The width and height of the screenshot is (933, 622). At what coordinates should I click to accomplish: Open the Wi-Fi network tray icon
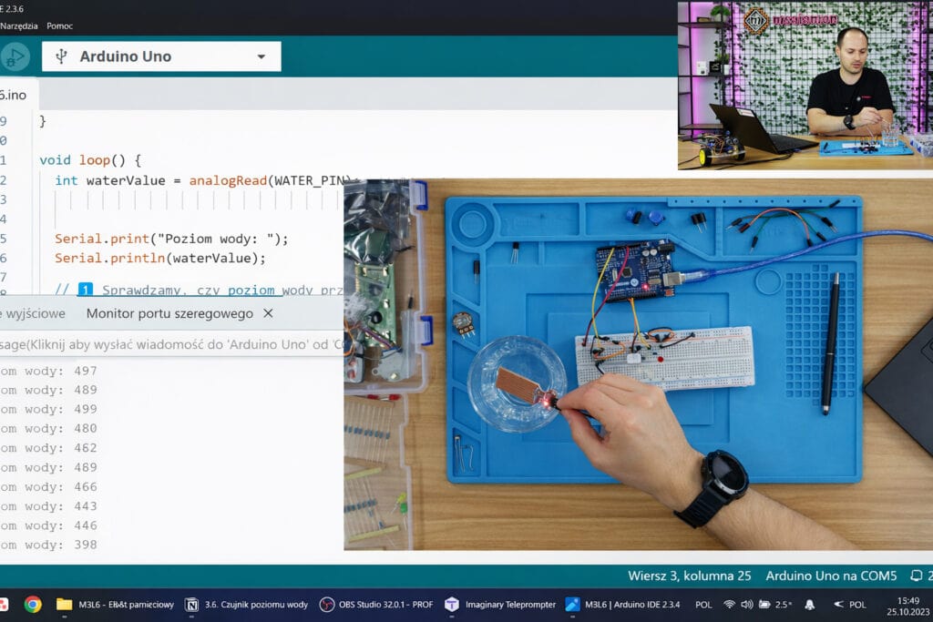(729, 604)
